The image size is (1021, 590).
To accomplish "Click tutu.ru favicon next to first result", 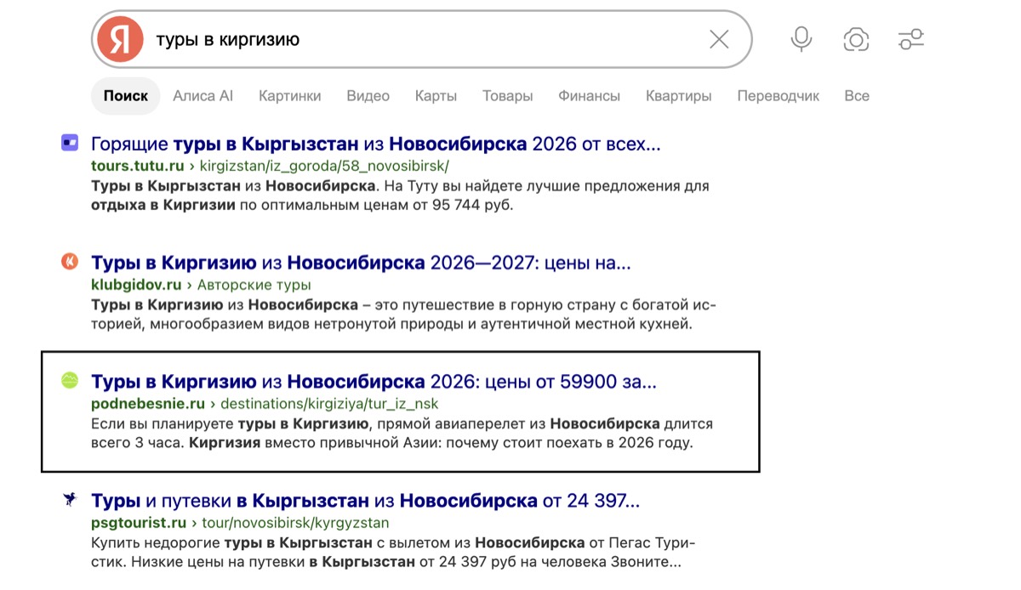I will 70,143.
